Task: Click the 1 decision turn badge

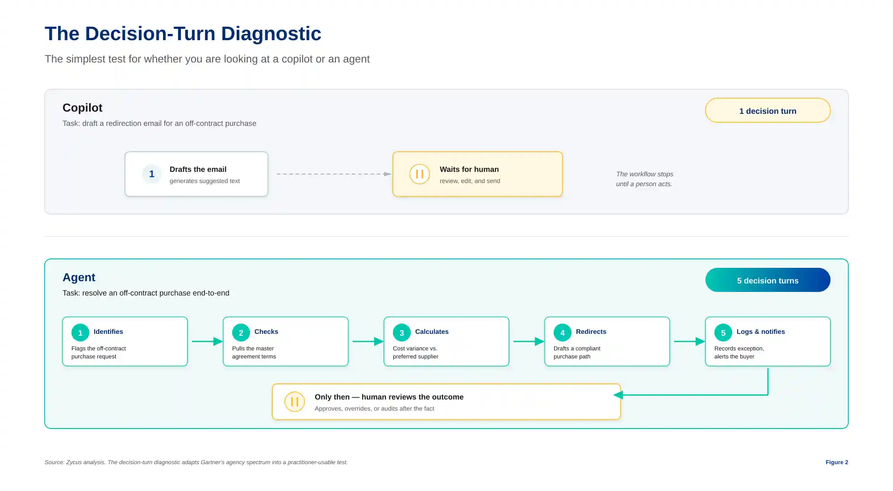Action: click(x=768, y=111)
